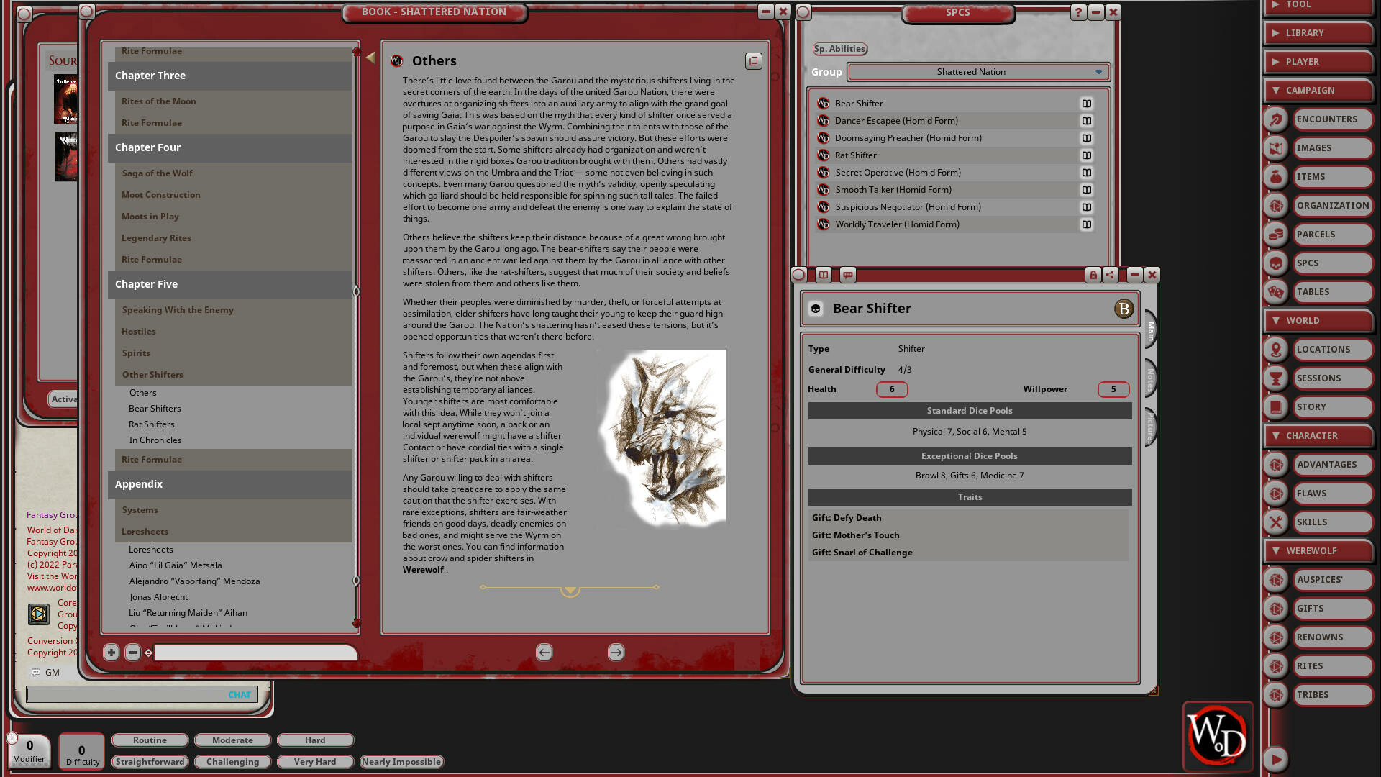The height and width of the screenshot is (777, 1381).
Task: Click the book icon beside Rat Shifter
Action: point(1087,155)
